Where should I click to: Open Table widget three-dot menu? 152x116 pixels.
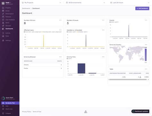pos(146,69)
